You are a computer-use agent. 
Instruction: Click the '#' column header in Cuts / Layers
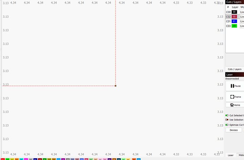[x=228, y=7]
